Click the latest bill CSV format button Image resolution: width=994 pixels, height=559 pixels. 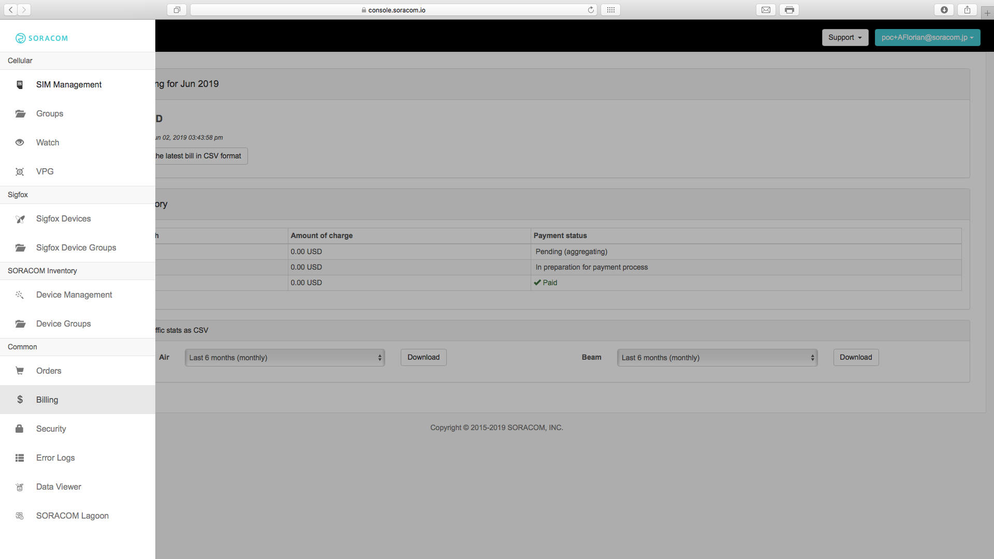click(201, 156)
